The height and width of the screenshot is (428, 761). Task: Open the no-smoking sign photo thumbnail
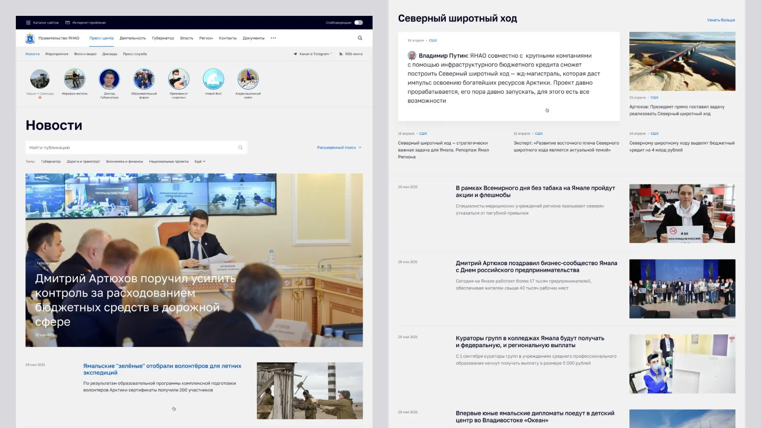(682, 214)
